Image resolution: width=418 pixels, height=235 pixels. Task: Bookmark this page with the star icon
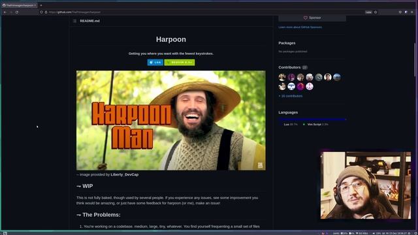(x=376, y=12)
